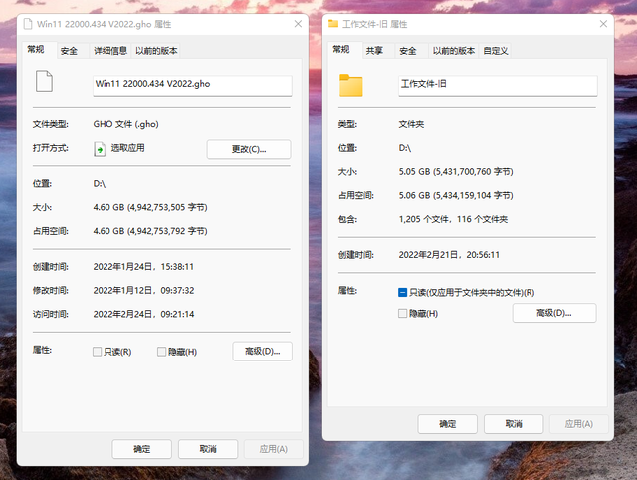Open 高级(D)... in the folder properties

554,313
